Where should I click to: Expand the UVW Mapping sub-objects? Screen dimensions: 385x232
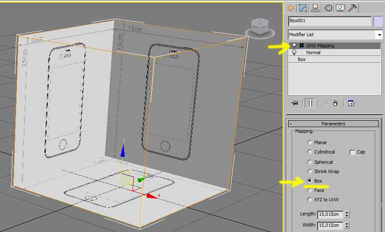click(x=301, y=45)
